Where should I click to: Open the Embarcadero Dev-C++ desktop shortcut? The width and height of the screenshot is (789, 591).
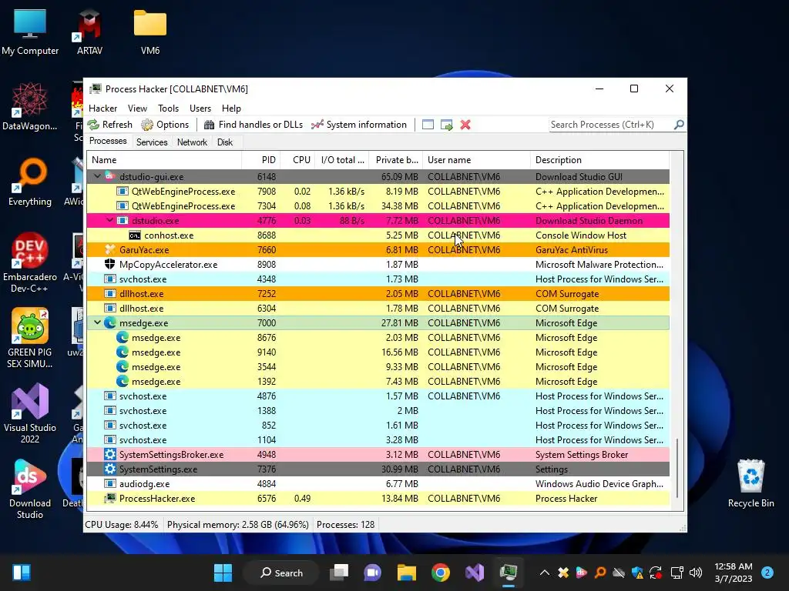(x=30, y=262)
